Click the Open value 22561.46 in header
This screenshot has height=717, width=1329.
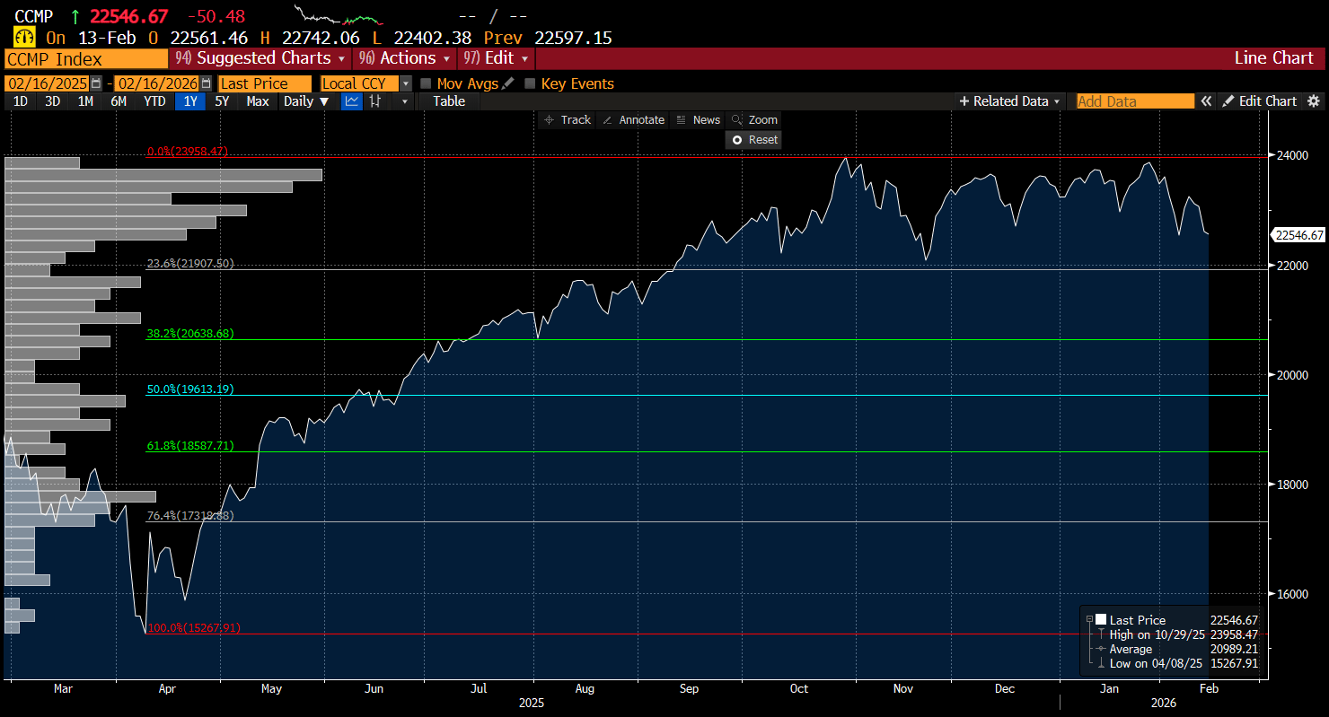tap(208, 38)
